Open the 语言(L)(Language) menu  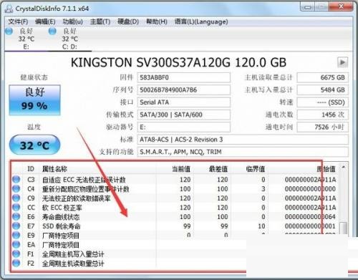point(201,21)
